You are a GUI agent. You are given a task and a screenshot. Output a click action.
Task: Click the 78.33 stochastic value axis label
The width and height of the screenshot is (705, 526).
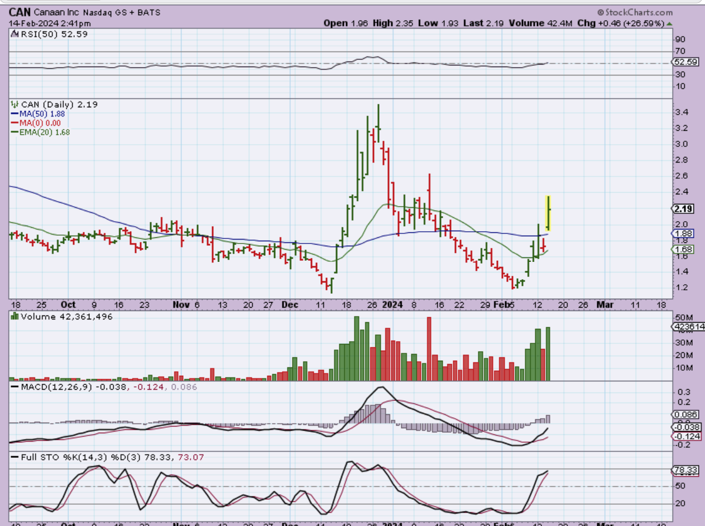685,470
